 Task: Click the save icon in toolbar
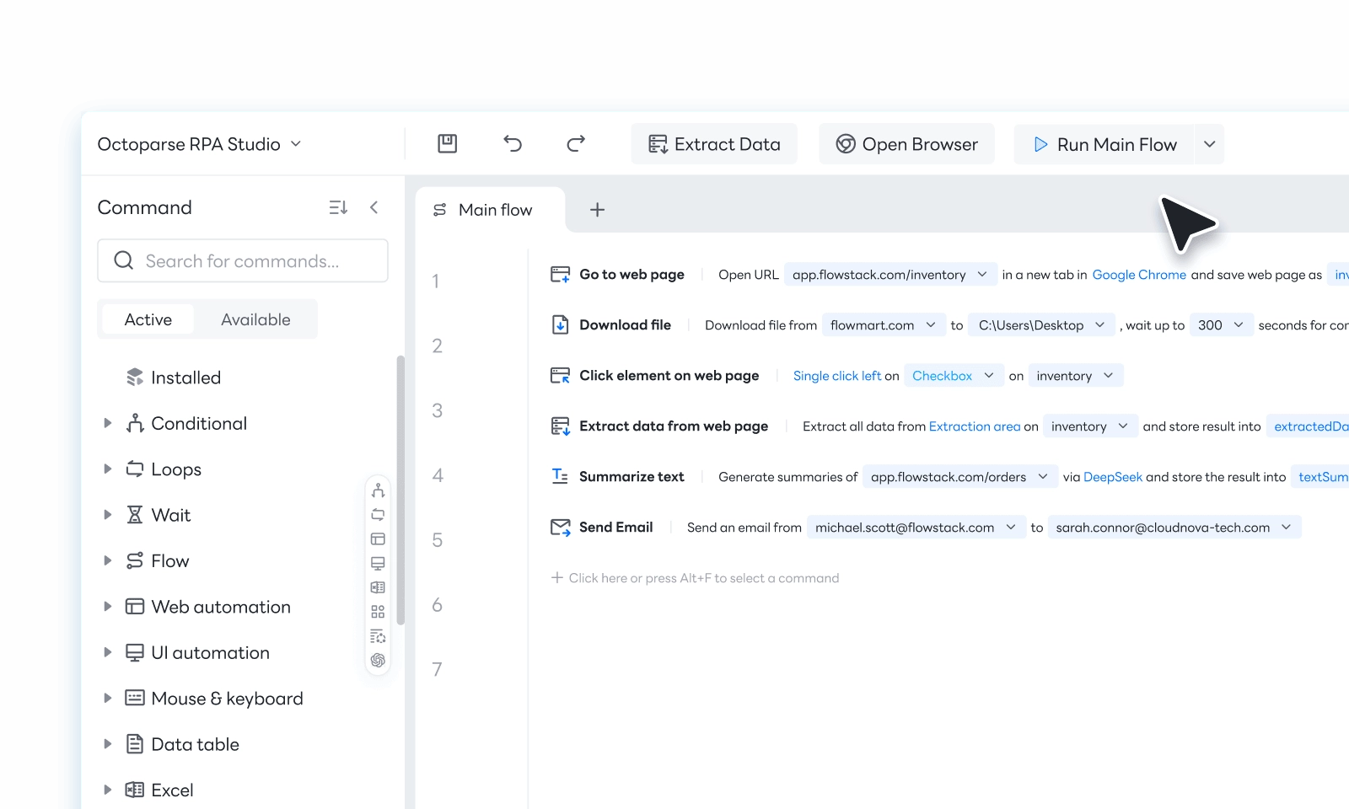click(447, 144)
